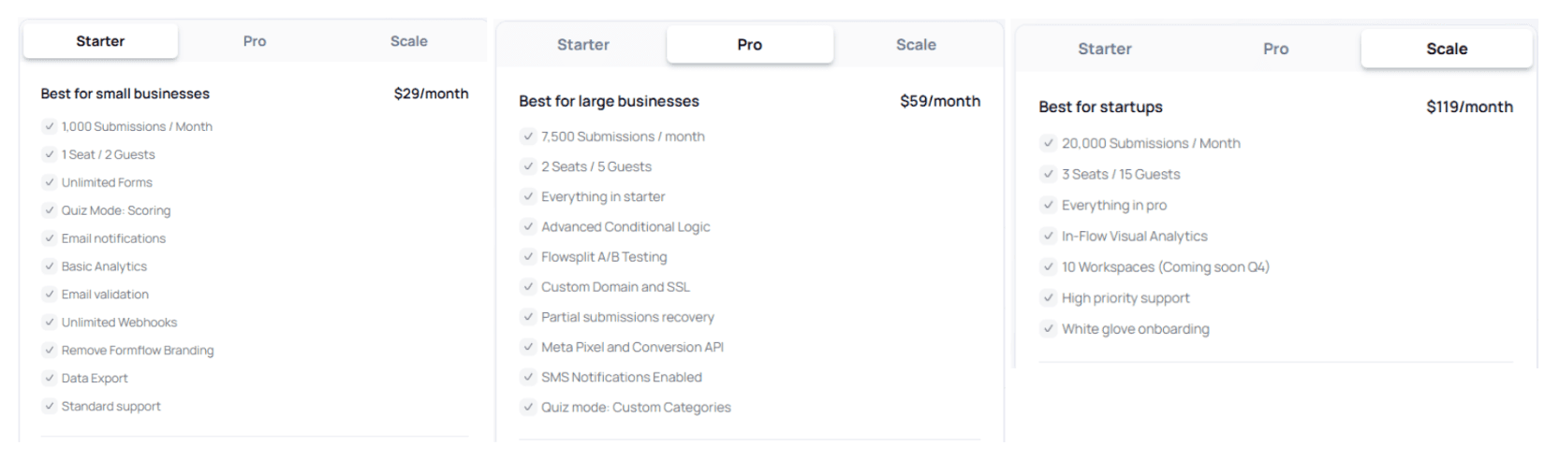Click the checkmark next to SMS Notifications Enabled
Image resolution: width=1559 pixels, height=460 pixels.
click(528, 378)
